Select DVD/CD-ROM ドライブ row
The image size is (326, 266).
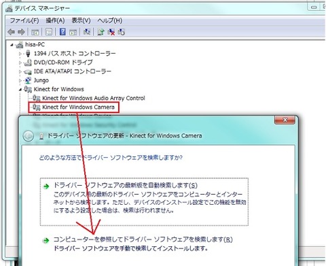[63, 63]
